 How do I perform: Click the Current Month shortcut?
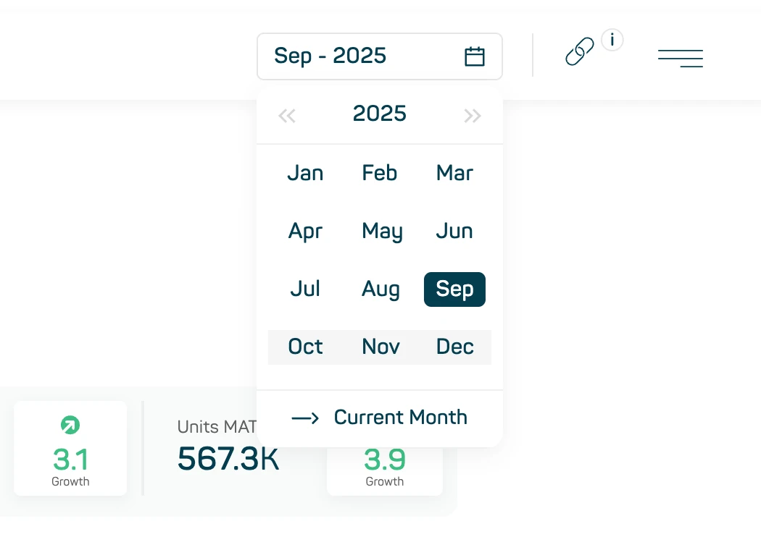click(400, 418)
